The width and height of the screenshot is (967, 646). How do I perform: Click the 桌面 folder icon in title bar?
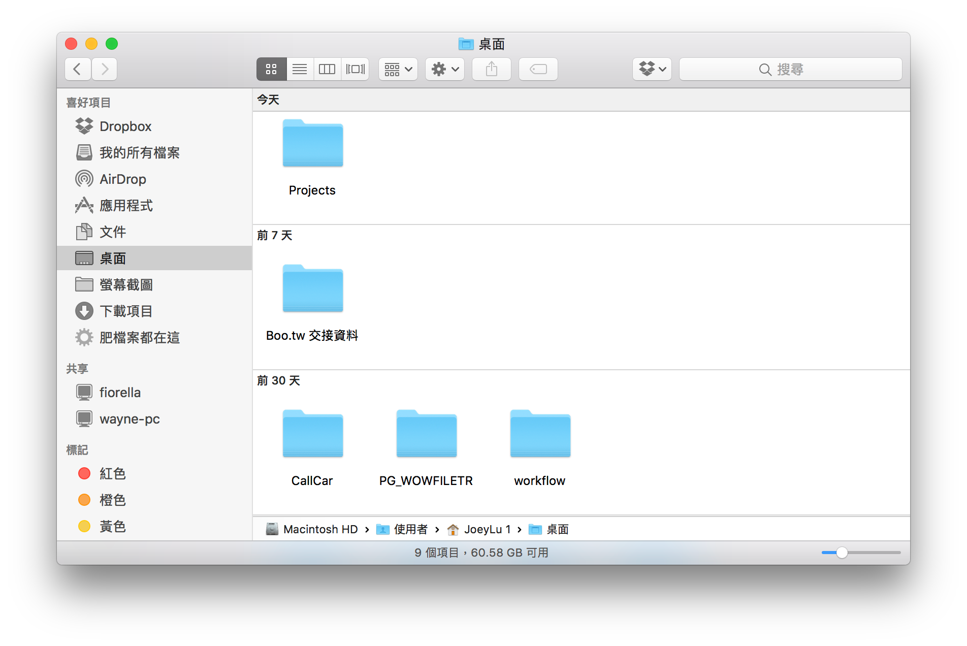(466, 44)
